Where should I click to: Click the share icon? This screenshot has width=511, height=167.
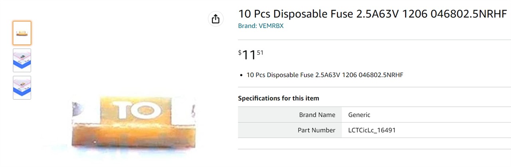pos(216,19)
